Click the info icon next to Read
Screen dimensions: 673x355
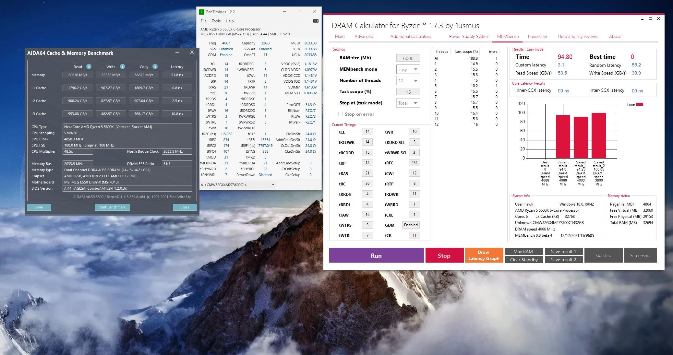[89, 66]
